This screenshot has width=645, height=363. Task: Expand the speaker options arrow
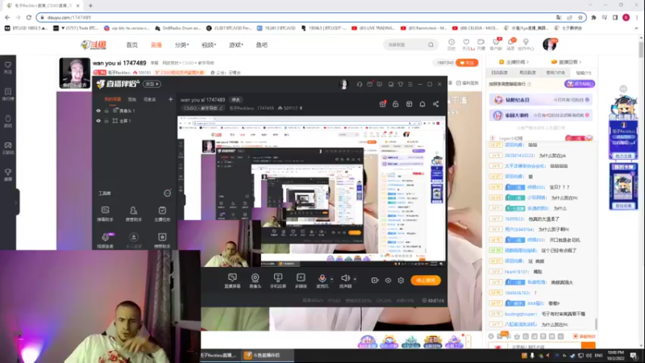pyautogui.click(x=355, y=278)
